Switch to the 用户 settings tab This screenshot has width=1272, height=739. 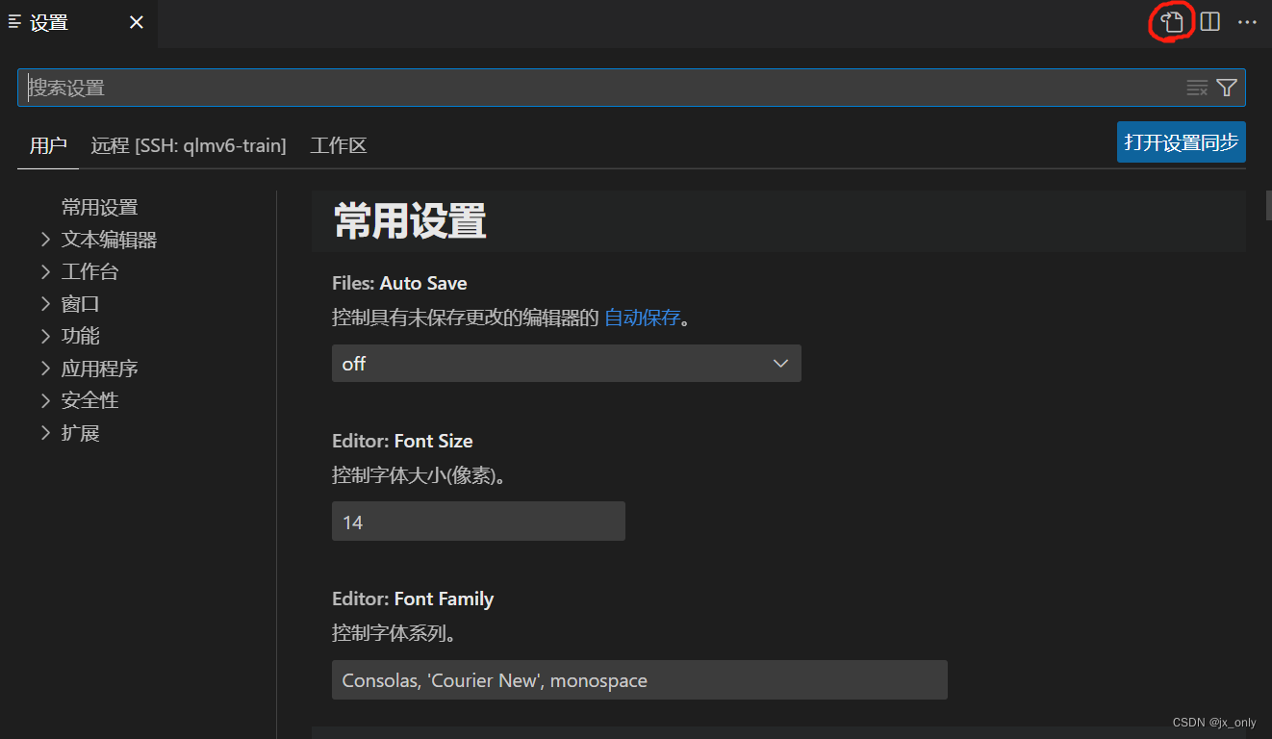pos(48,146)
